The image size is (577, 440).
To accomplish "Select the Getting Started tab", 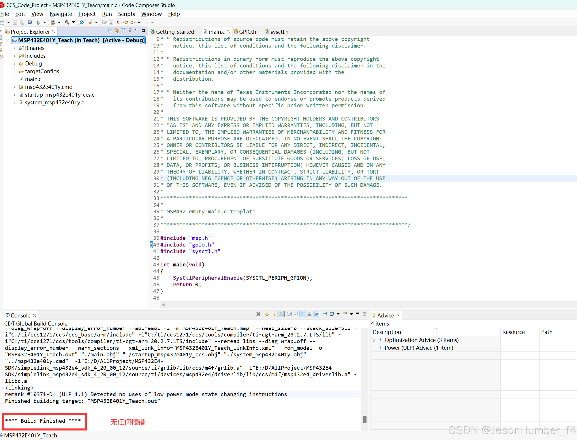I will click(175, 32).
